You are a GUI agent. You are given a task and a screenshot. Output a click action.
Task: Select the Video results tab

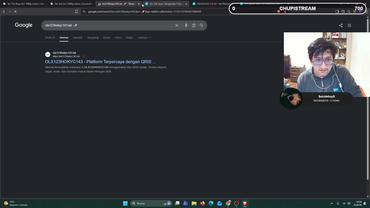[x=118, y=38]
